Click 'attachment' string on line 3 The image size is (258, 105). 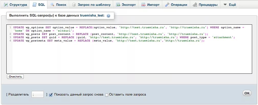click(223, 37)
